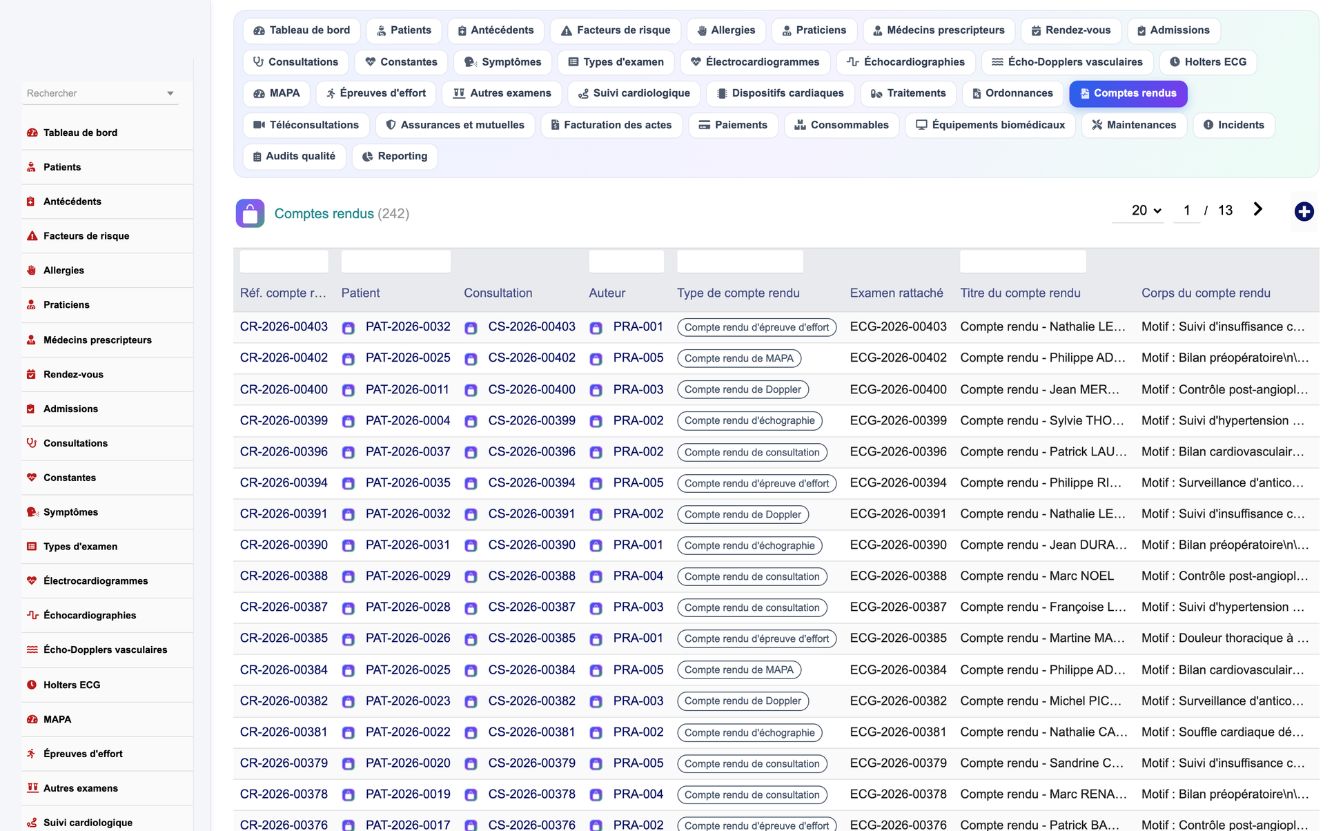Open Tableau de bord tab
This screenshot has height=831, width=1343.
click(302, 30)
